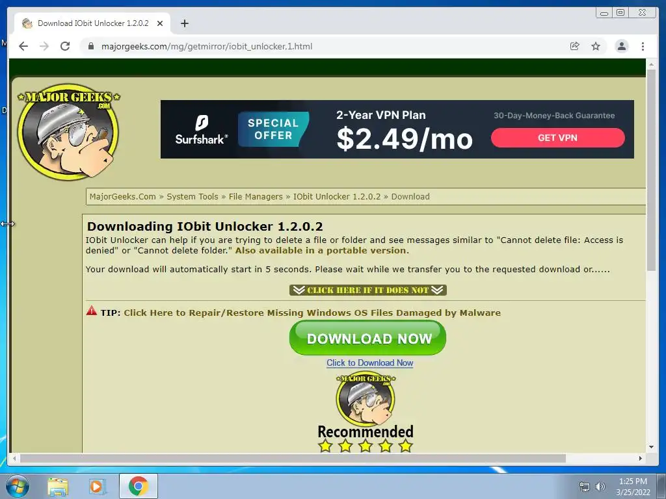This screenshot has width=666, height=499.
Task: Select the Download IObit Unlocker 1.2.0.2 tab
Action: click(x=92, y=23)
